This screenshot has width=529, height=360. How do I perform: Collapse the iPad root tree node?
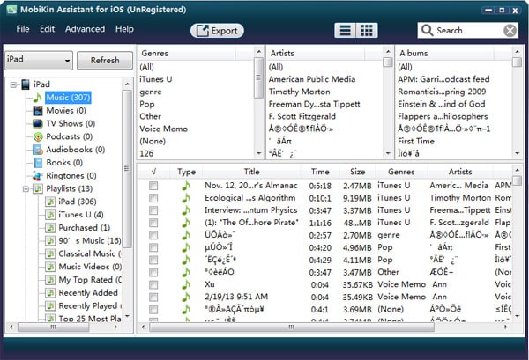13,84
